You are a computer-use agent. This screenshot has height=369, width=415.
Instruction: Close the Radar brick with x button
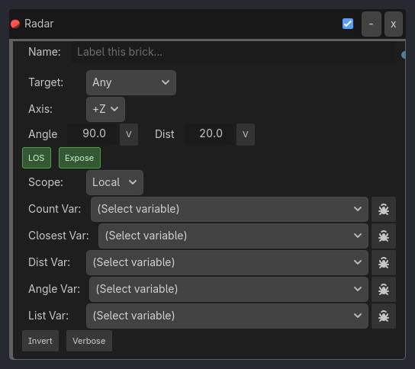394,24
